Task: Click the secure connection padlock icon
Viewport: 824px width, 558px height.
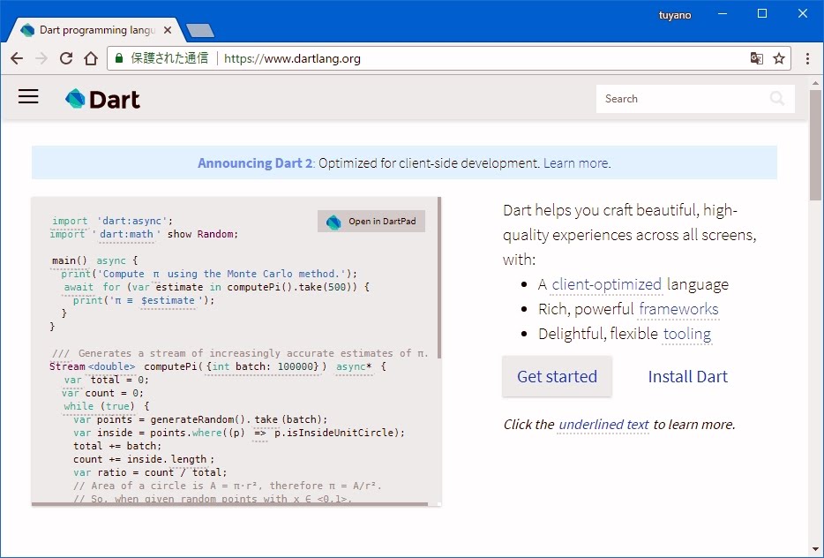Action: coord(119,59)
